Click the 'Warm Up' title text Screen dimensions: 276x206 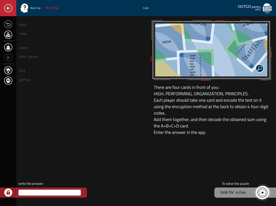(x=35, y=8)
